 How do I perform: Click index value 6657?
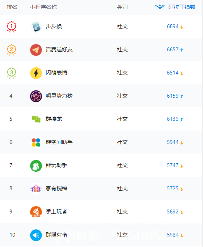173,50
